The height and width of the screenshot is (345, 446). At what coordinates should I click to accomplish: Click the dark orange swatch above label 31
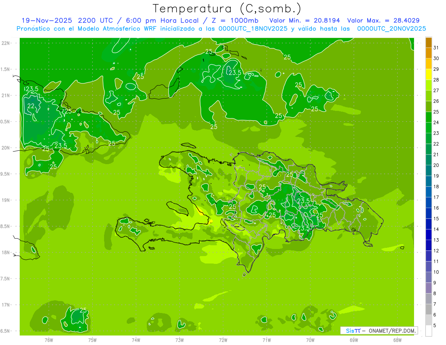coord(429,43)
